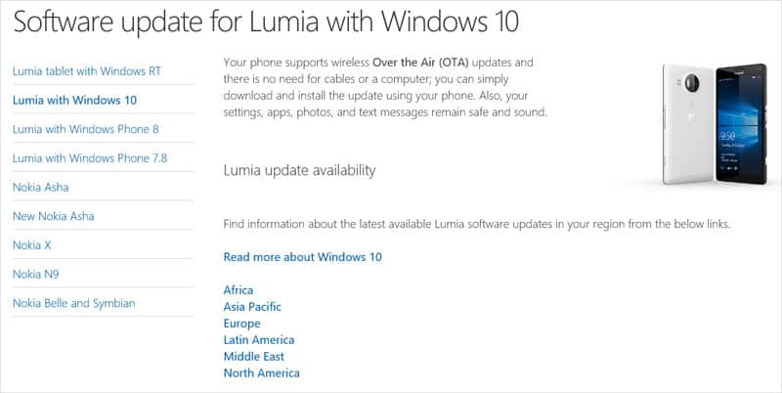Go to Lumia with Windows Phone 7.8

90,158
